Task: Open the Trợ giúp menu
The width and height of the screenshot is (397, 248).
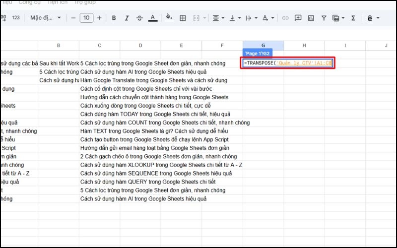Action: click(x=85, y=2)
